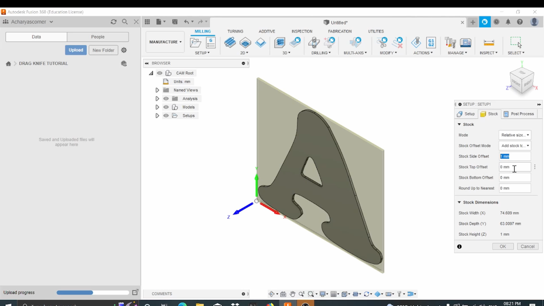Screen dimensions: 544x306
Task: Open the Simulate tool under Actions
Action: [x=416, y=42]
